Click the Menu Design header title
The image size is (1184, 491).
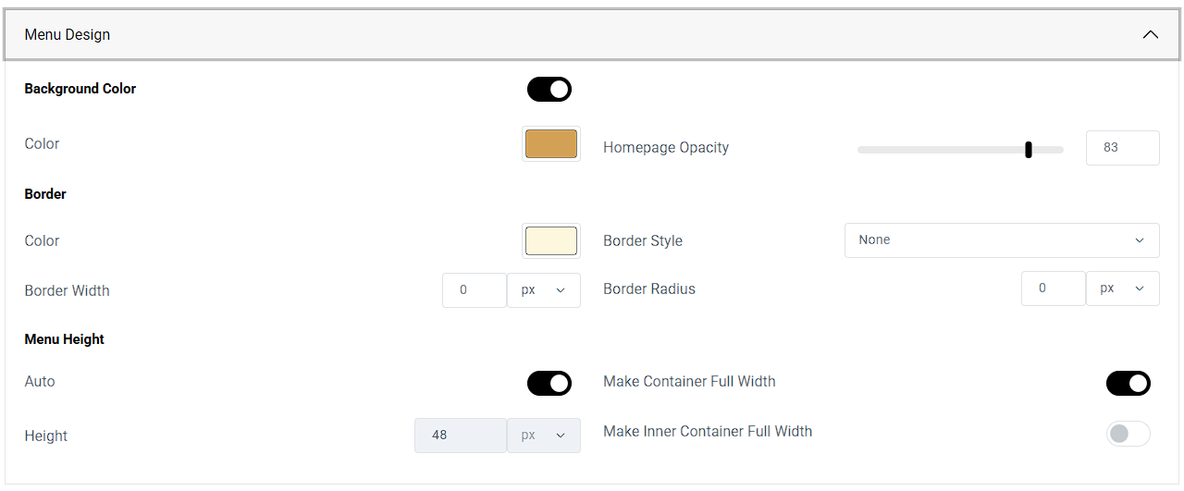[x=68, y=35]
